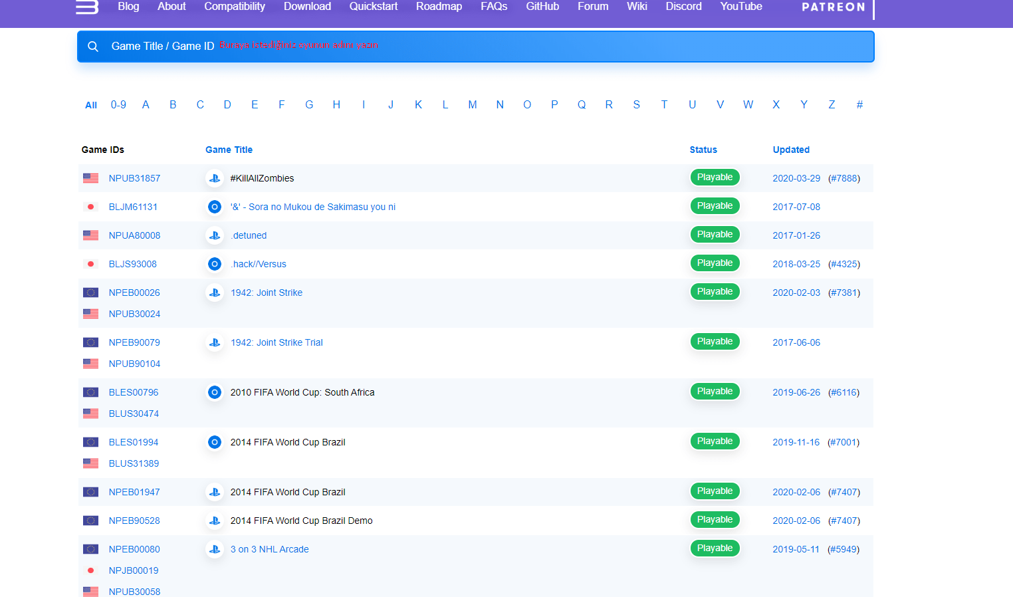Click the Playable badge for .hack//Versus
Viewport: 1013px width, 597px height.
tap(715, 263)
